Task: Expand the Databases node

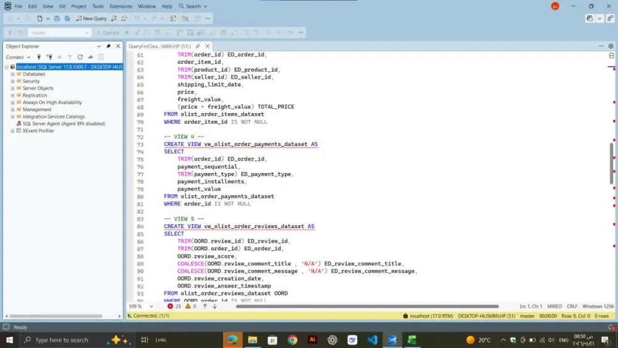Action: tap(12, 74)
